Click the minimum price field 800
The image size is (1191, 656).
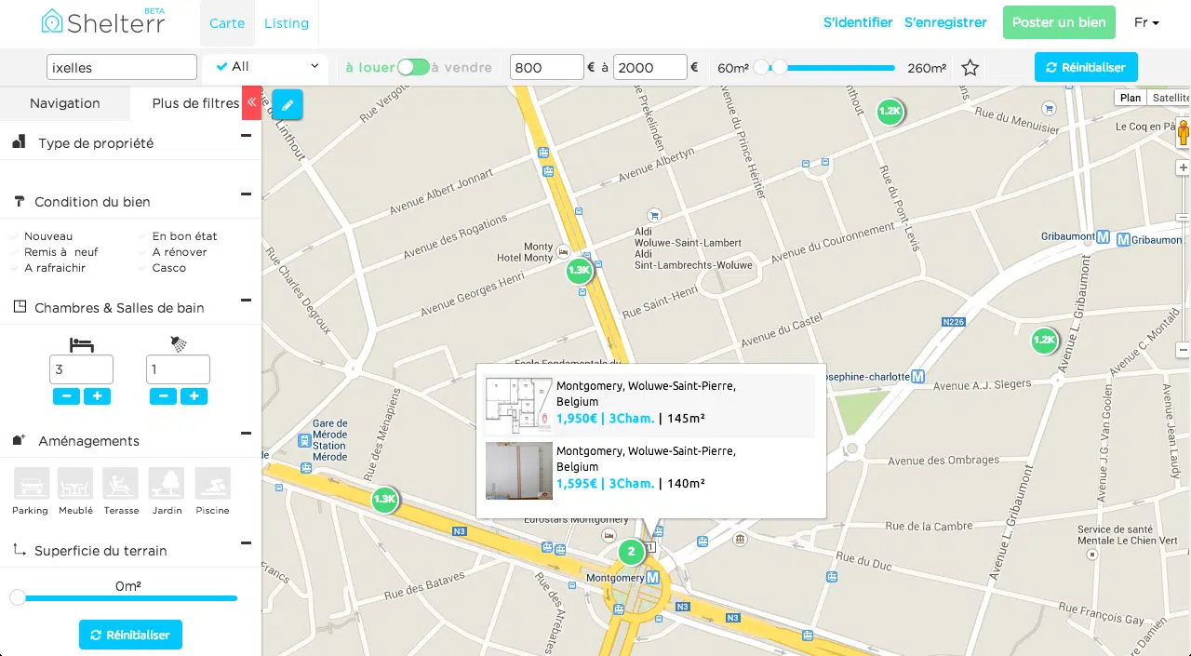tap(547, 67)
